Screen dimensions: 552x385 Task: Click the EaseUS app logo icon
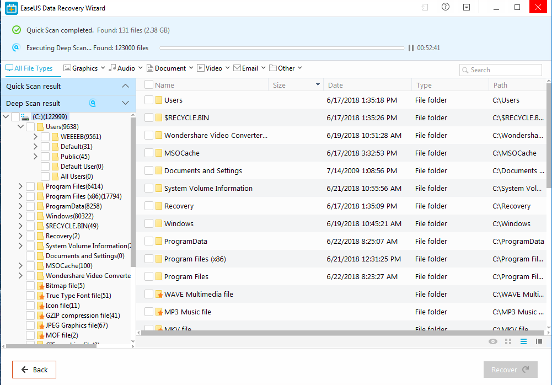coord(11,8)
